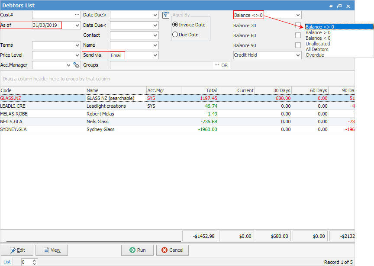The image size is (374, 266).
Task: Choose Overdue from the balance list
Action: (x=315, y=55)
